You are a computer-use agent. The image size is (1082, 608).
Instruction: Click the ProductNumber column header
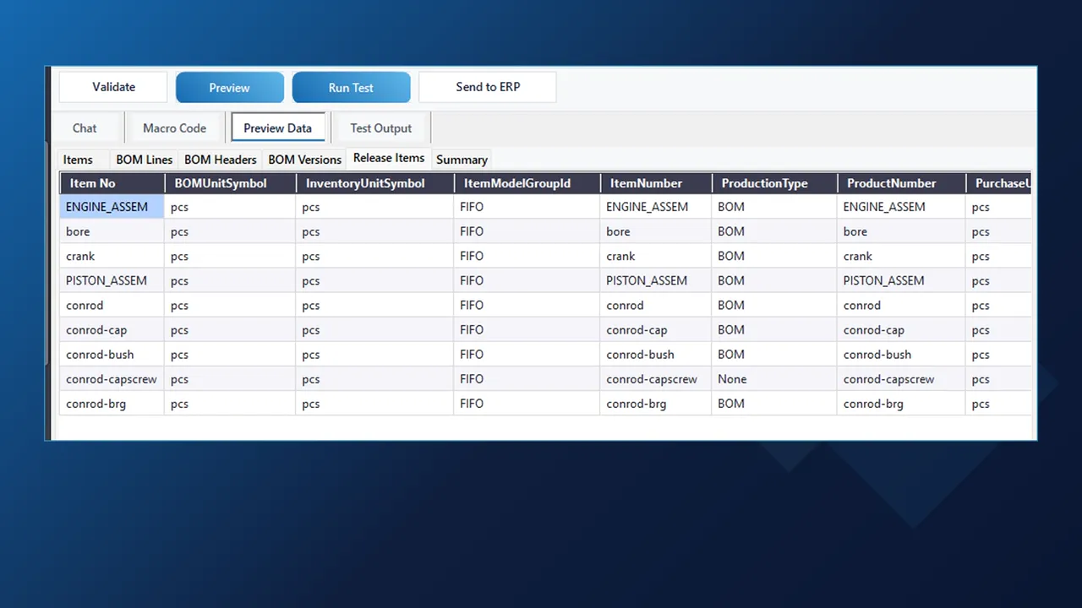tap(901, 183)
